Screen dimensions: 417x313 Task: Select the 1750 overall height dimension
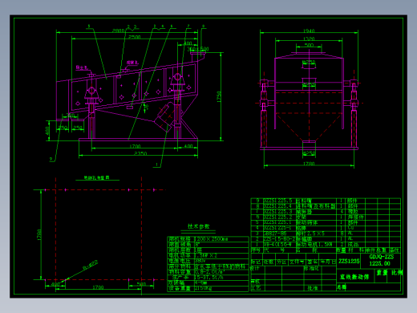click(219, 96)
